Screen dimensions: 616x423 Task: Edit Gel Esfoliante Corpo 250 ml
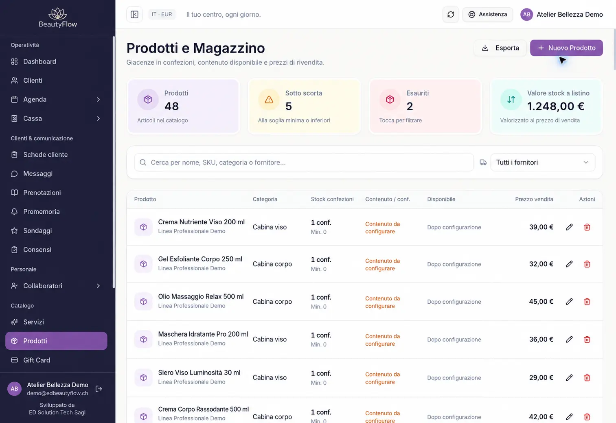click(569, 264)
